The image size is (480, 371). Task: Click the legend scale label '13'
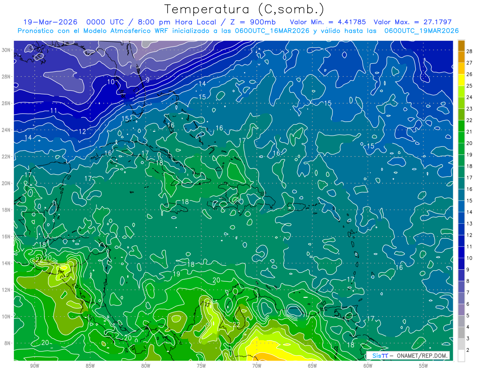470,224
